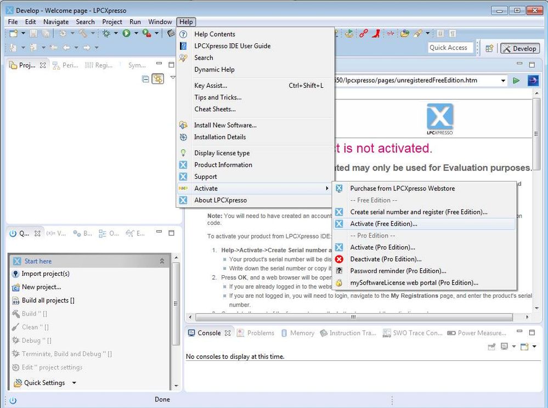Viewport: 548px width, 408px height.
Task: Click Activate (Free Edition)...
Action: 424,224
